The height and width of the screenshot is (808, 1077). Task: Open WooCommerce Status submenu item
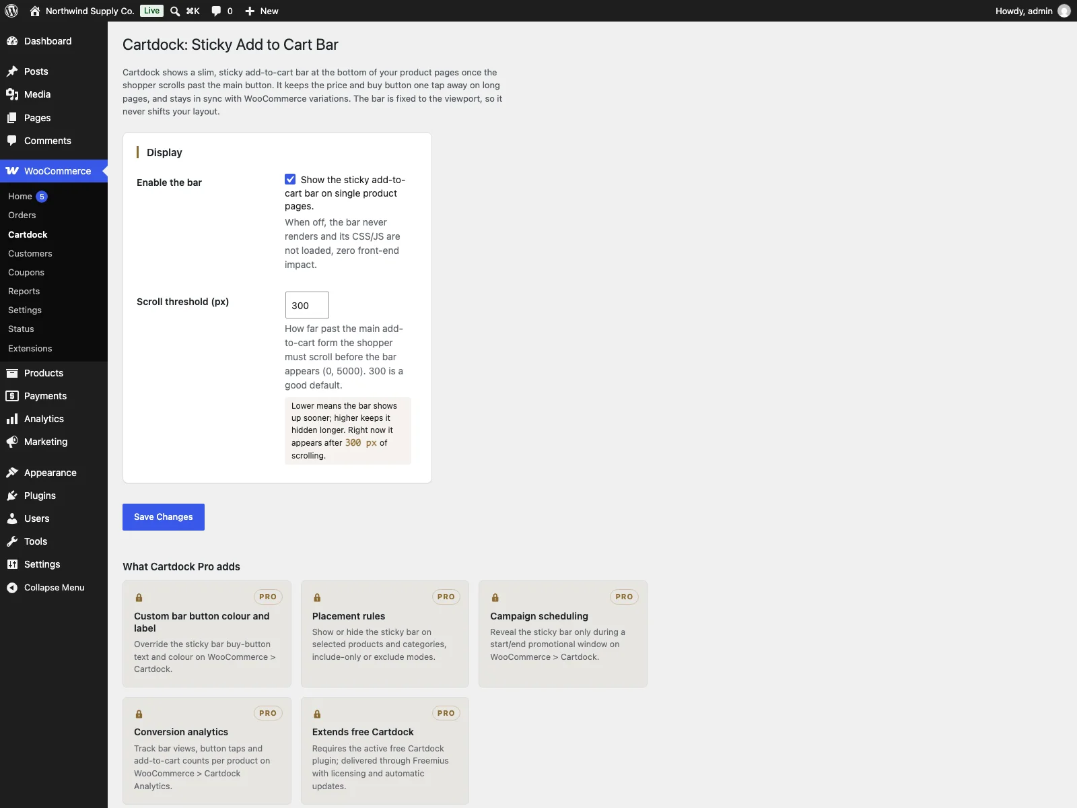pyautogui.click(x=21, y=329)
